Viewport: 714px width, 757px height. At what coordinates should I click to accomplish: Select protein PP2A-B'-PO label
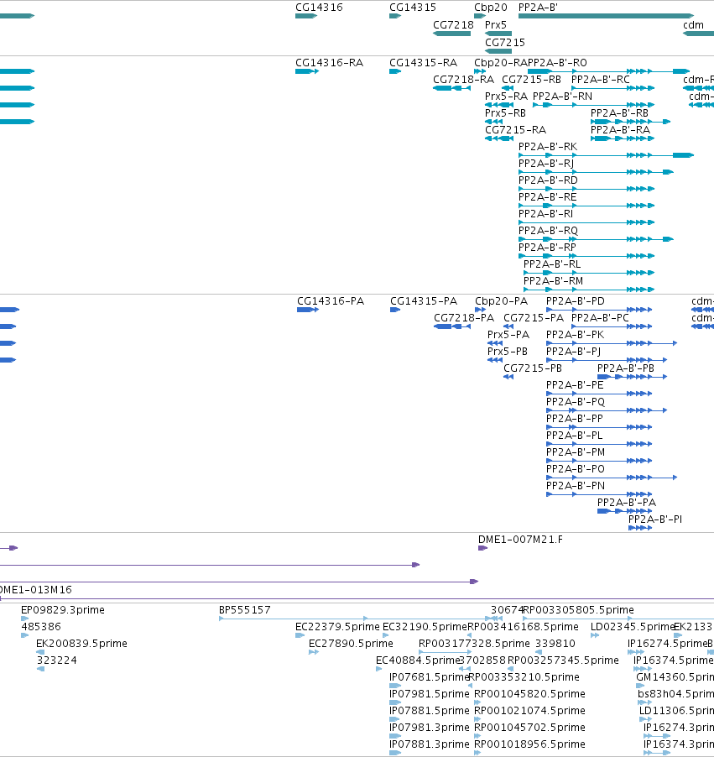pyautogui.click(x=576, y=469)
